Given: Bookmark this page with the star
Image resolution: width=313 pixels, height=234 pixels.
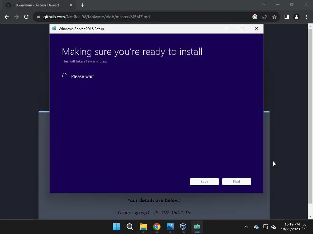Looking at the screenshot, I should coord(274,17).
